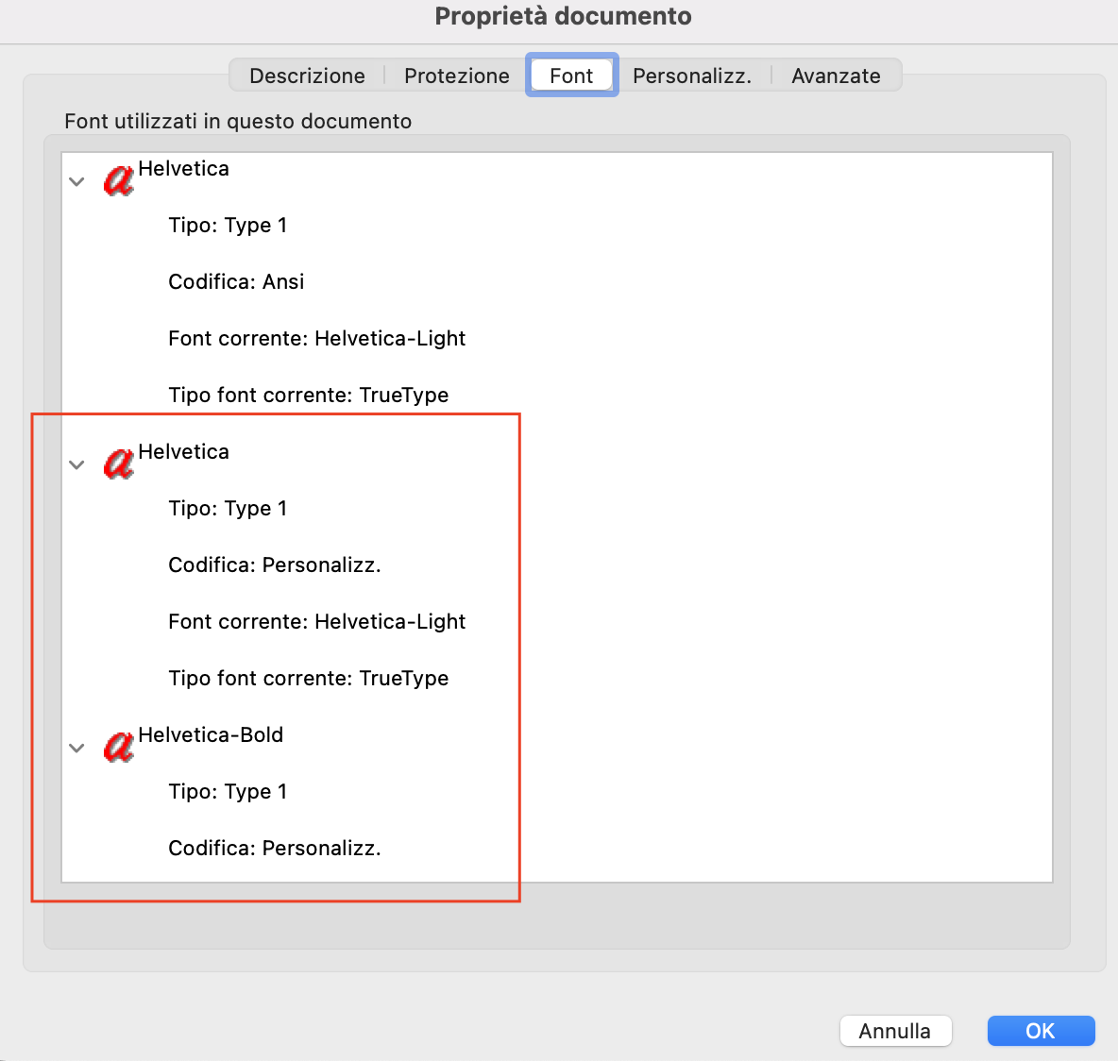Switch to the Avanzate tab
1118x1061 pixels.
[836, 76]
